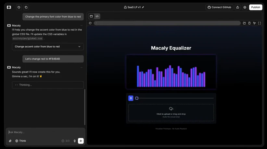The image size is (267, 149).
Task: Click the 3/3 credits counter
Action: point(66,141)
